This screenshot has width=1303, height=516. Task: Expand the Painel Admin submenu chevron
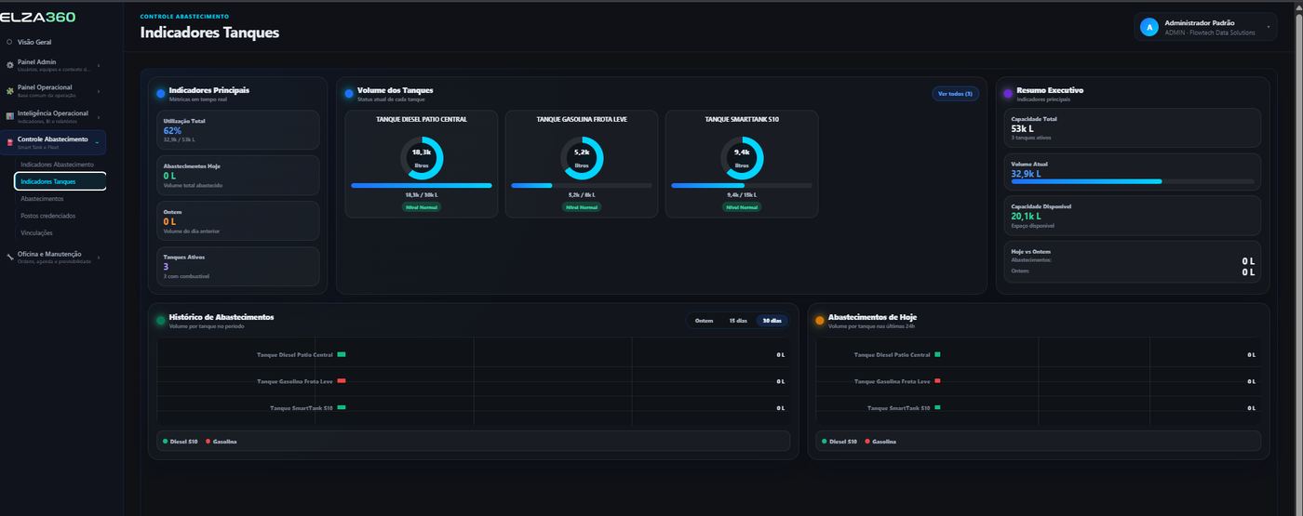(x=98, y=65)
